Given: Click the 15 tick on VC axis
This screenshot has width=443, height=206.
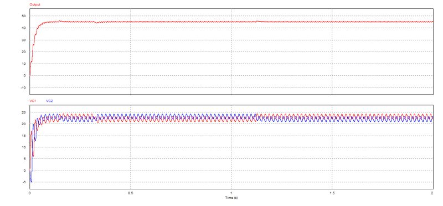Looking at the screenshot, I should tap(24, 136).
